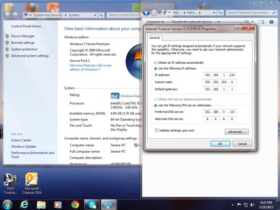Launch Windows Media Player from taskbar
This screenshot has width=280, height=210.
point(58,205)
